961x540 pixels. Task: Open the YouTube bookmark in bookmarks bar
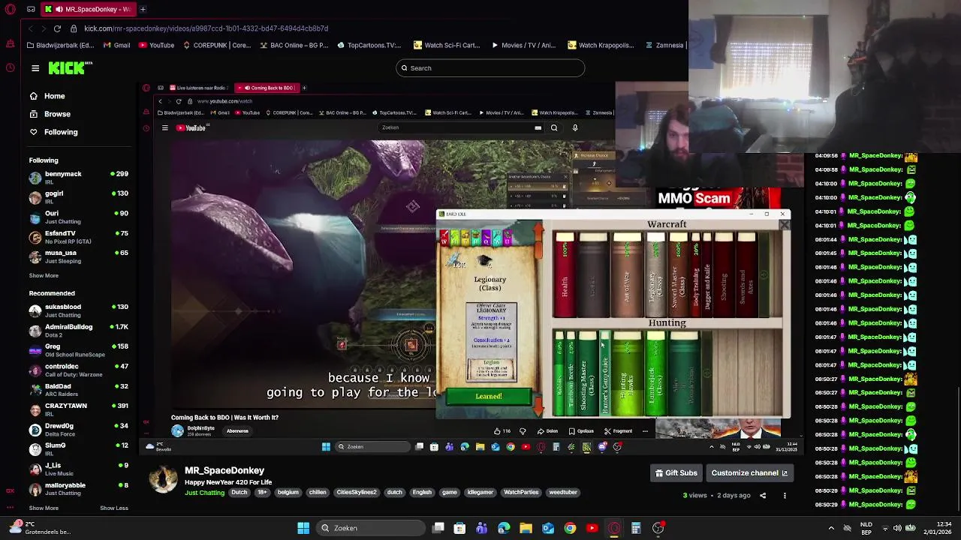point(156,45)
